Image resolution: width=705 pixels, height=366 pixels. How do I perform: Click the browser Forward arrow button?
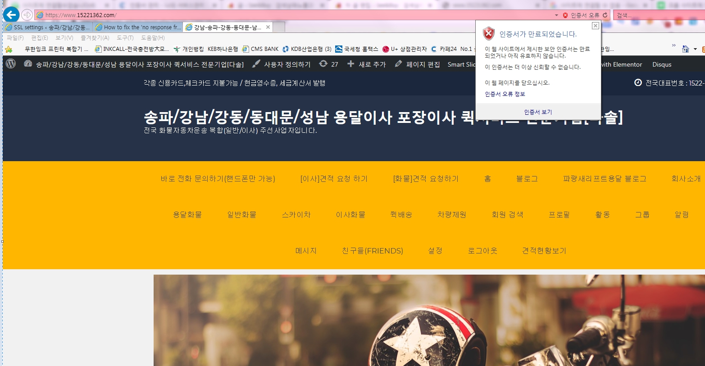[x=27, y=15]
